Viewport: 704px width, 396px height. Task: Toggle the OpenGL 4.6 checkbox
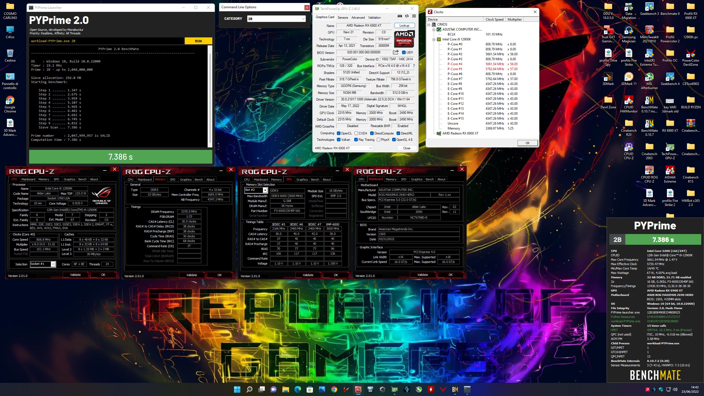[394, 140]
